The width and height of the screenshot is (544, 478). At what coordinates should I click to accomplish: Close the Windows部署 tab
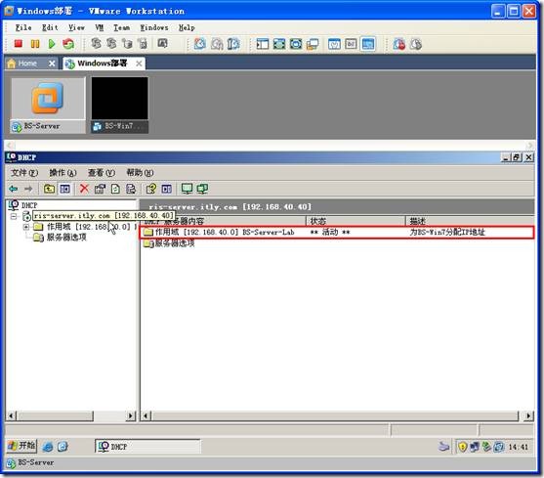click(139, 64)
